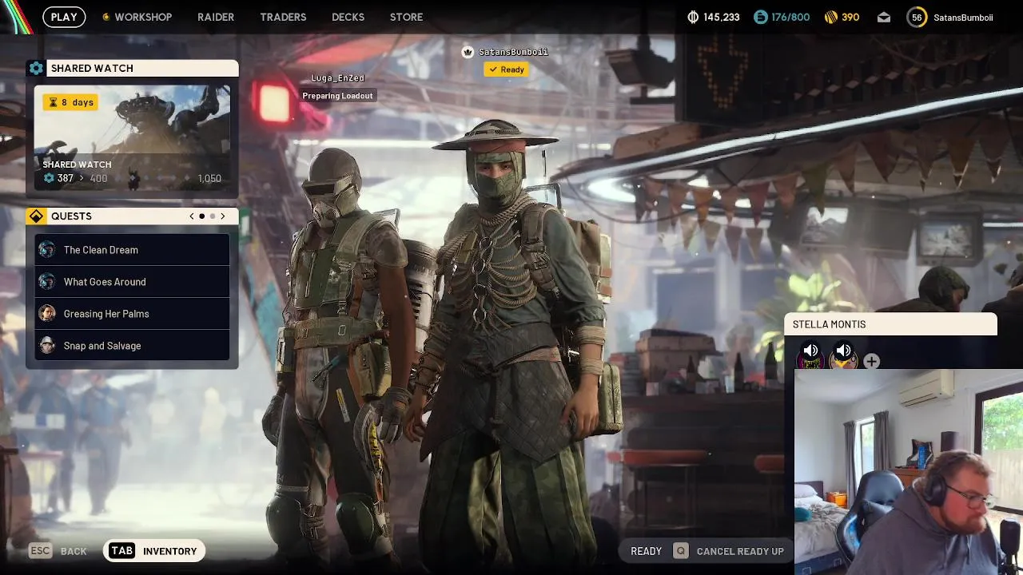Click the gold raider tokens icon near 390

click(830, 17)
